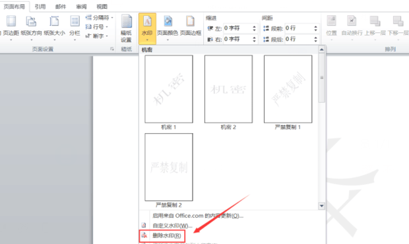Click the 段后 spacing after field
This screenshot has width=409, height=244.
(299, 39)
